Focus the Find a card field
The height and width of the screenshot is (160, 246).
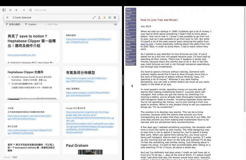pos(40,10)
